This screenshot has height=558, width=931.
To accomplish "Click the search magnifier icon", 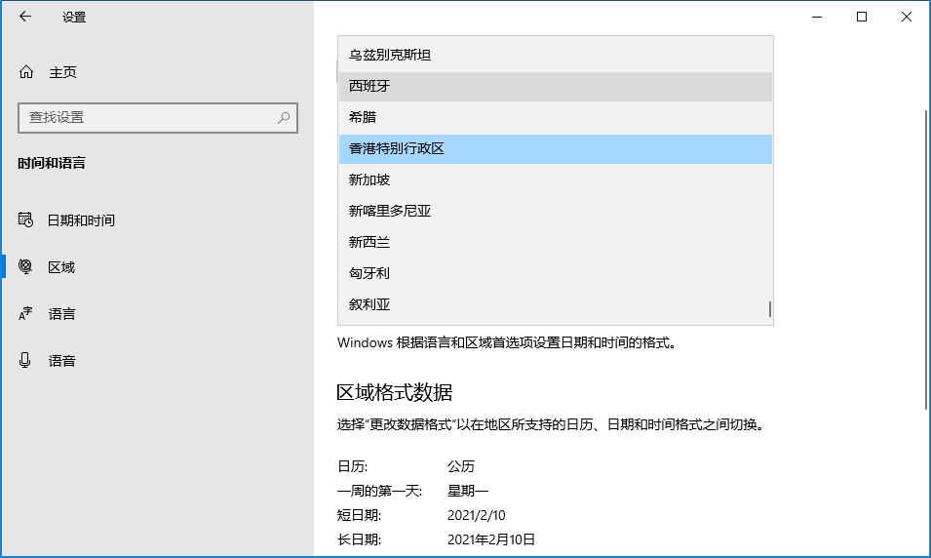I will point(284,118).
